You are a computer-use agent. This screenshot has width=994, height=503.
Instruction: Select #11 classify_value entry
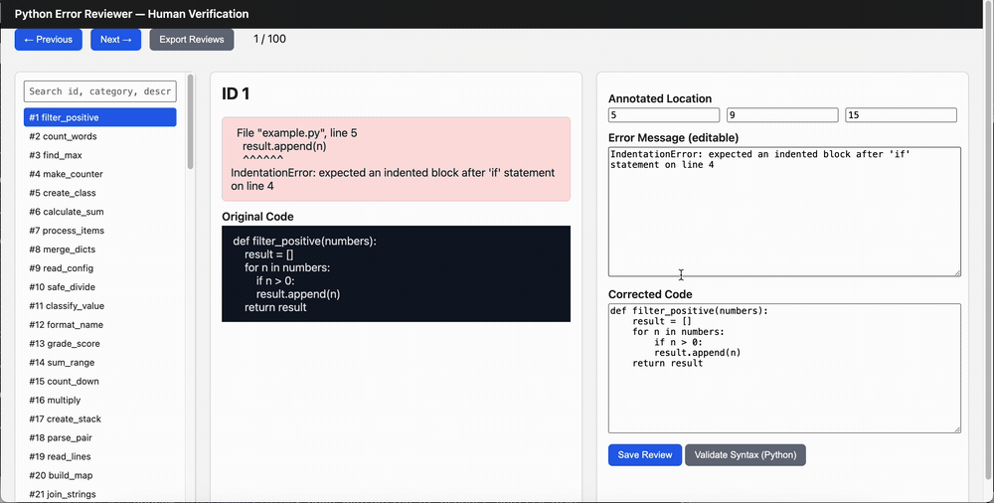point(100,306)
